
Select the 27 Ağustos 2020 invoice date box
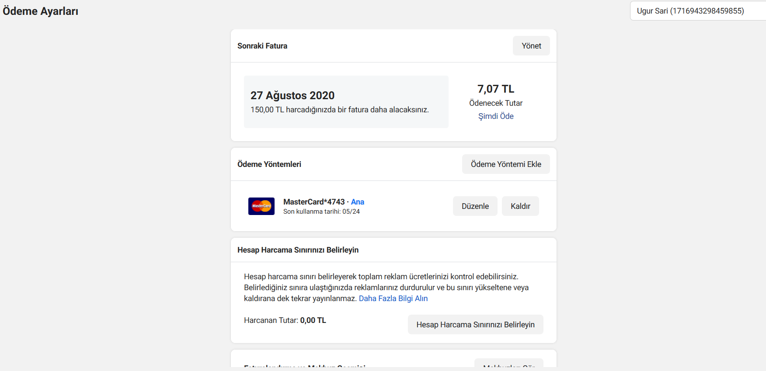(x=346, y=102)
